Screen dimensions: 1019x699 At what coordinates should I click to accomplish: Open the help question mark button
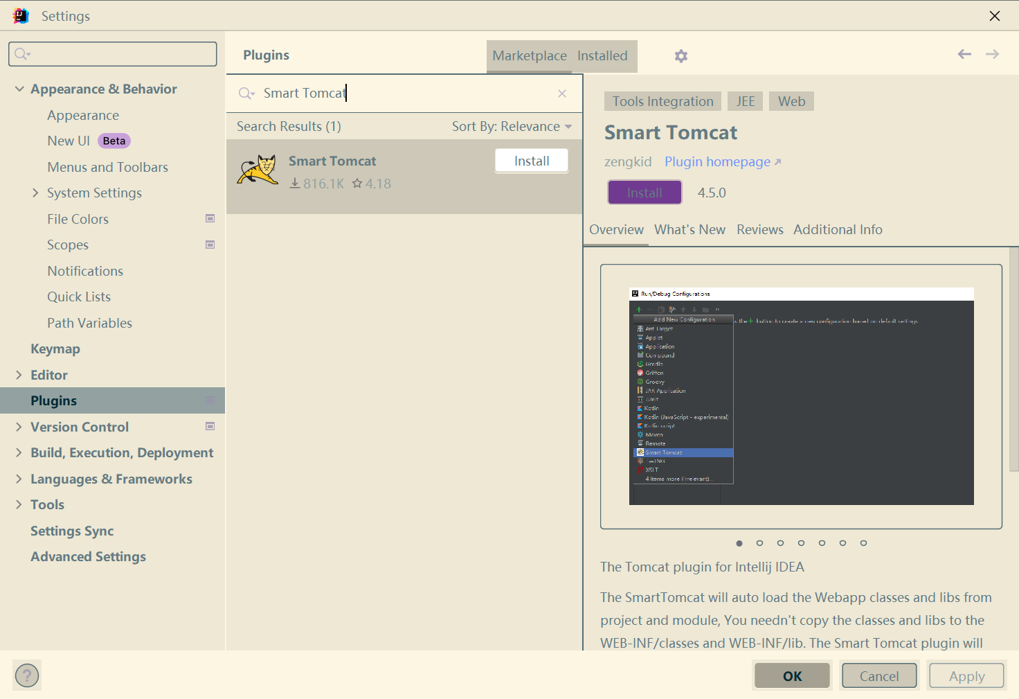coord(27,675)
